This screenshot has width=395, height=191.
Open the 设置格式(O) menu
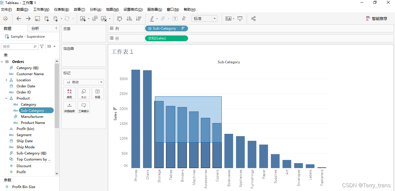[133, 10]
